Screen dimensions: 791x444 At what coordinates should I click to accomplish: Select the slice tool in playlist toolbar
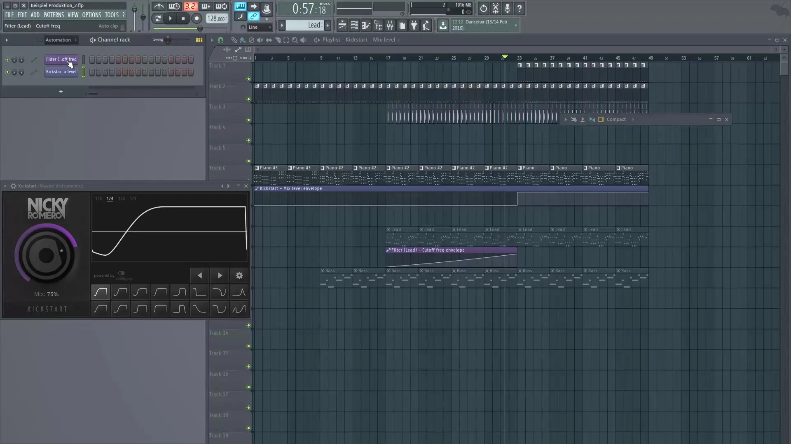[x=277, y=40]
